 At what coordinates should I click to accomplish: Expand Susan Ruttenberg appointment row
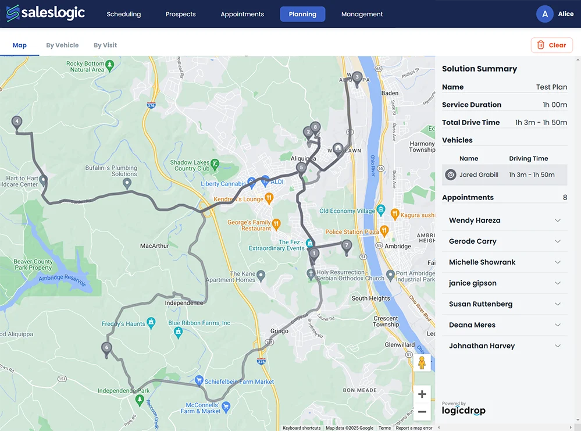click(x=558, y=304)
